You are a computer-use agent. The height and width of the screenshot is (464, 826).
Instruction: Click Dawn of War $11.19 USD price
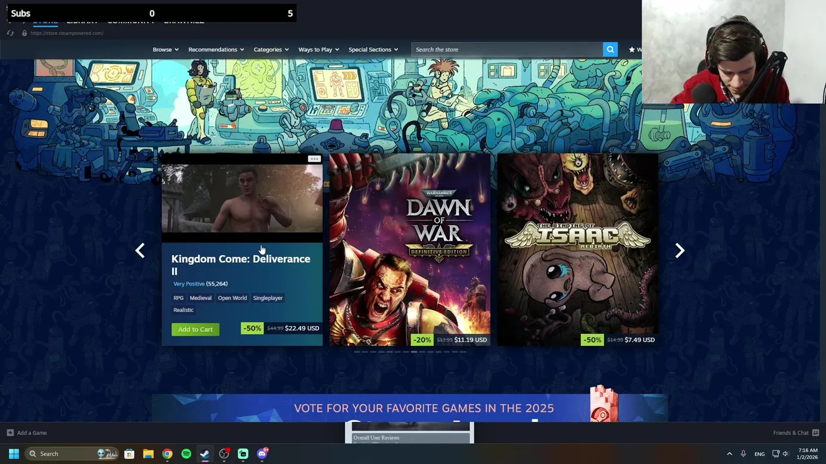click(x=470, y=340)
